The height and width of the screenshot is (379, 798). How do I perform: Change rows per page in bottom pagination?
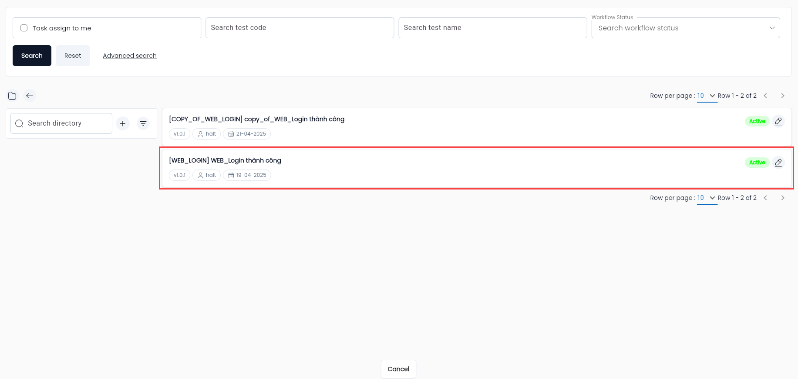707,198
